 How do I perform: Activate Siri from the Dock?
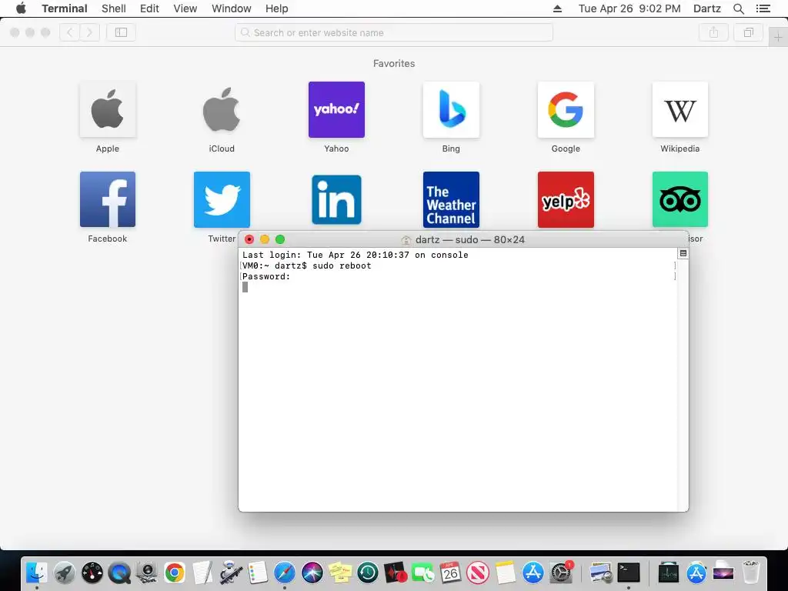click(x=312, y=573)
